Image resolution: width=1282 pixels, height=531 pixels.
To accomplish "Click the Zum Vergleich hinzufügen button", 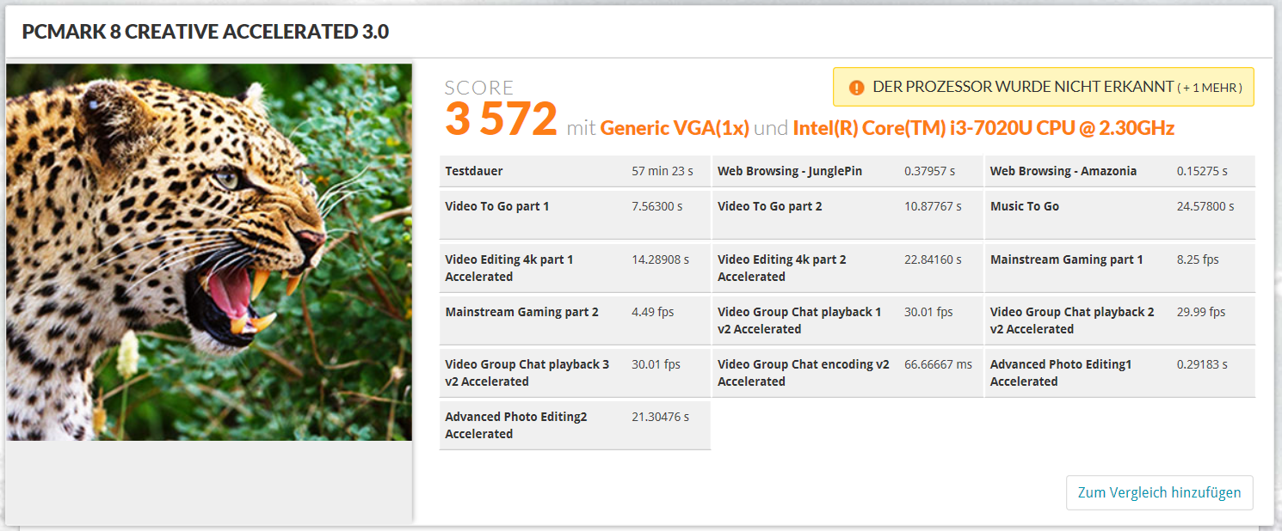I will click(1159, 492).
